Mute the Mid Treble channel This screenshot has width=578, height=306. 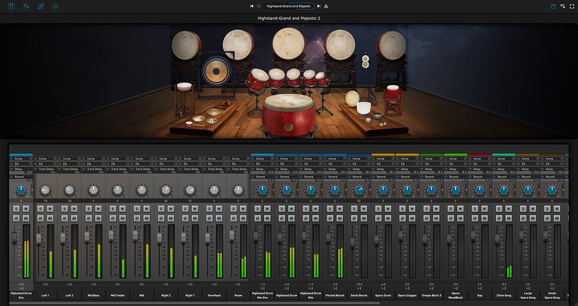pyautogui.click(x=122, y=208)
